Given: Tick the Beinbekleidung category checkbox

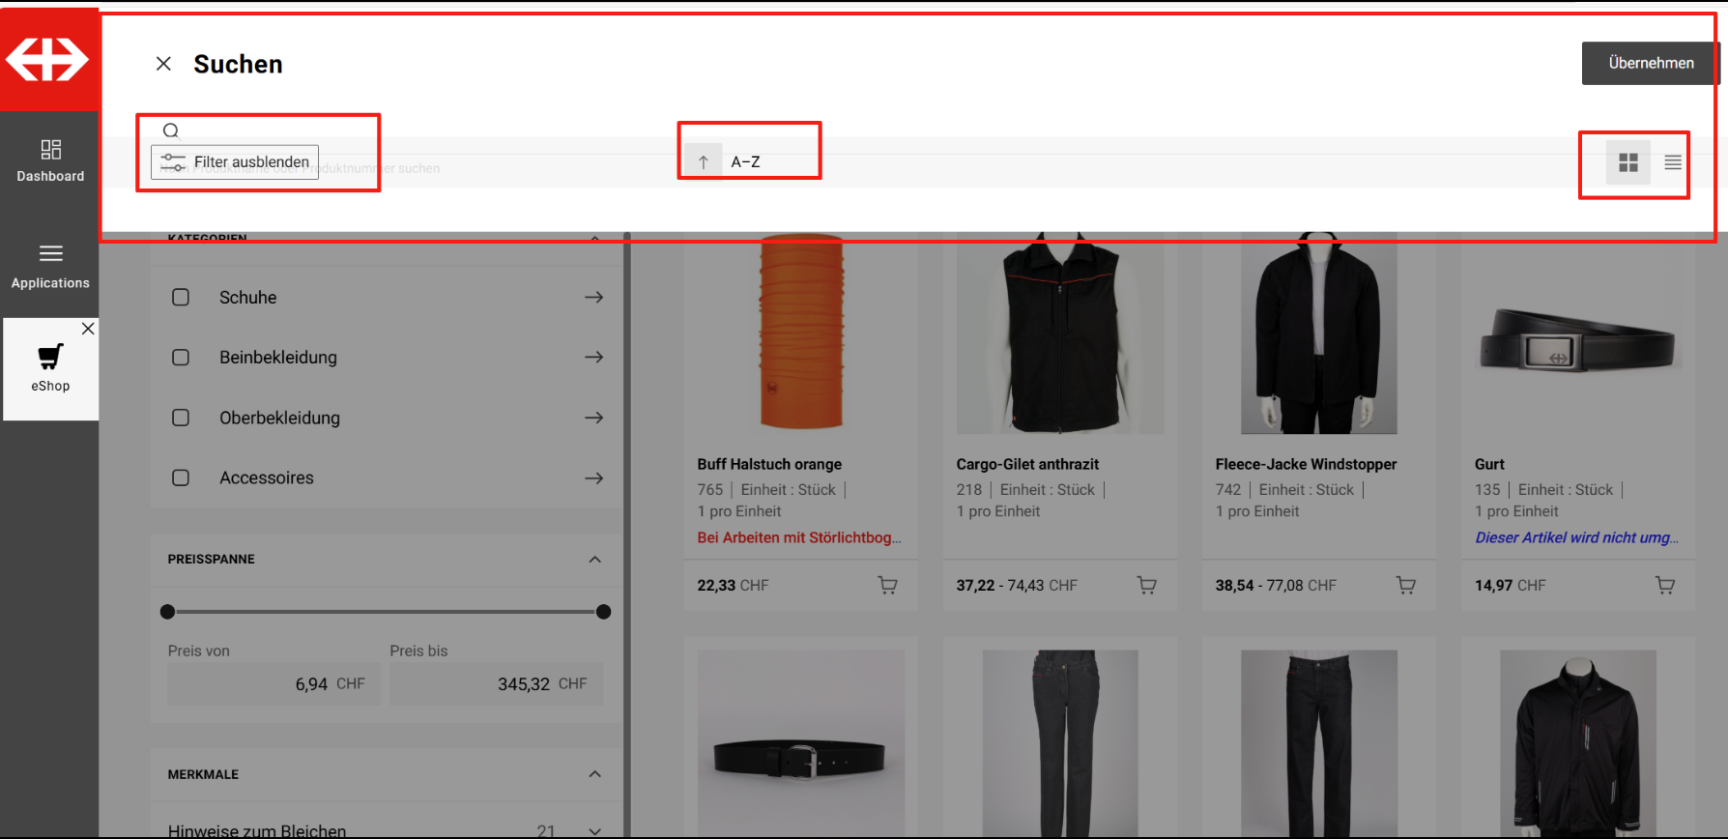Looking at the screenshot, I should tap(181, 358).
